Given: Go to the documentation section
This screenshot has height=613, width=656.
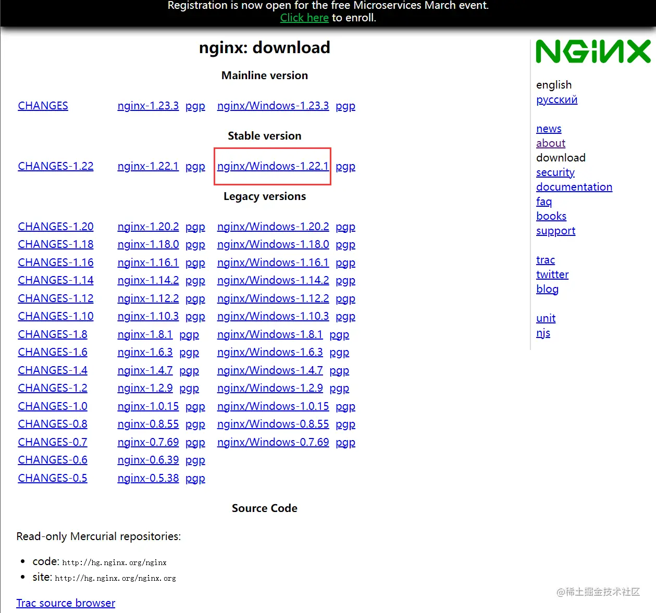Looking at the screenshot, I should [574, 187].
